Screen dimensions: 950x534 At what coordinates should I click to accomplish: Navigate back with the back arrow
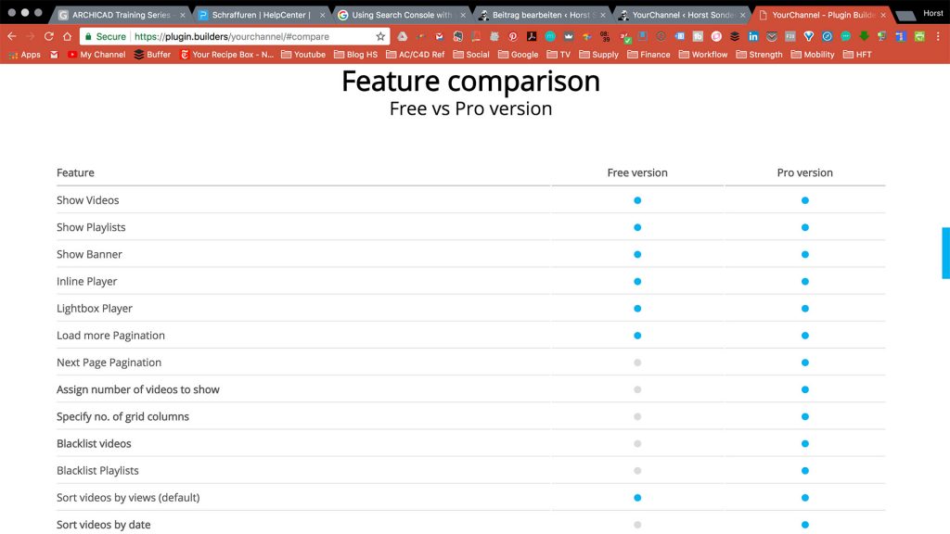pyautogui.click(x=11, y=35)
